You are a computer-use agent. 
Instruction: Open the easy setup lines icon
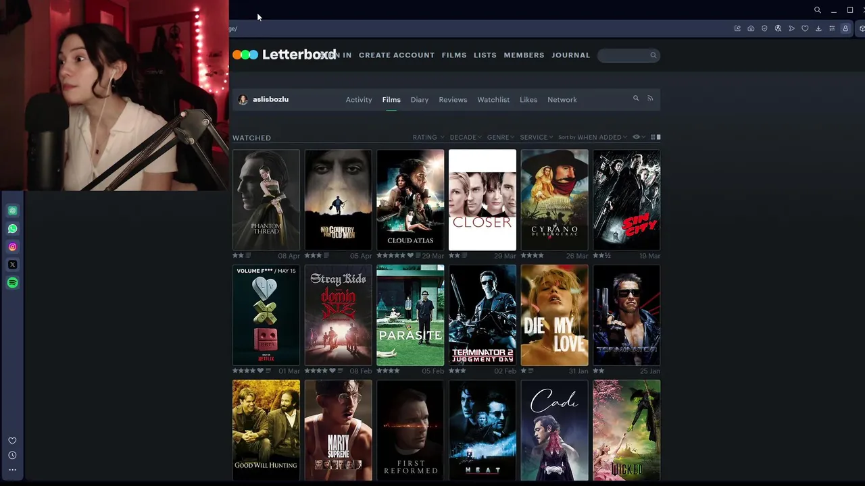[832, 28]
